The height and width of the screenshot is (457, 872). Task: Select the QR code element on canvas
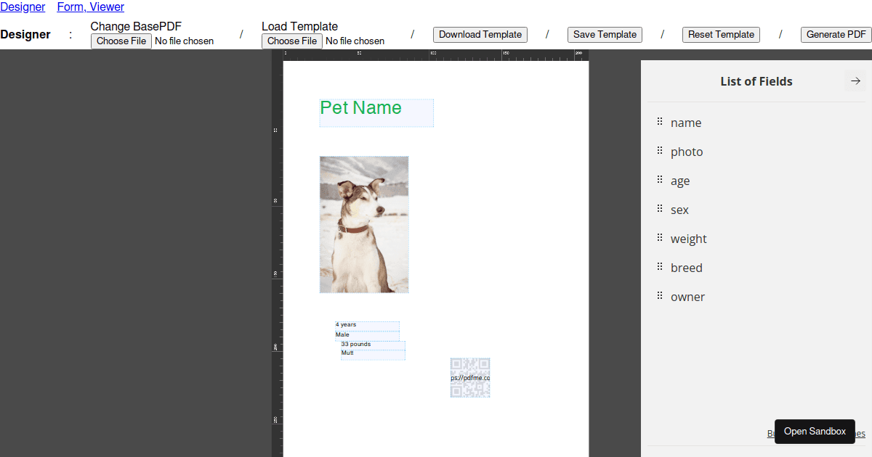470,377
